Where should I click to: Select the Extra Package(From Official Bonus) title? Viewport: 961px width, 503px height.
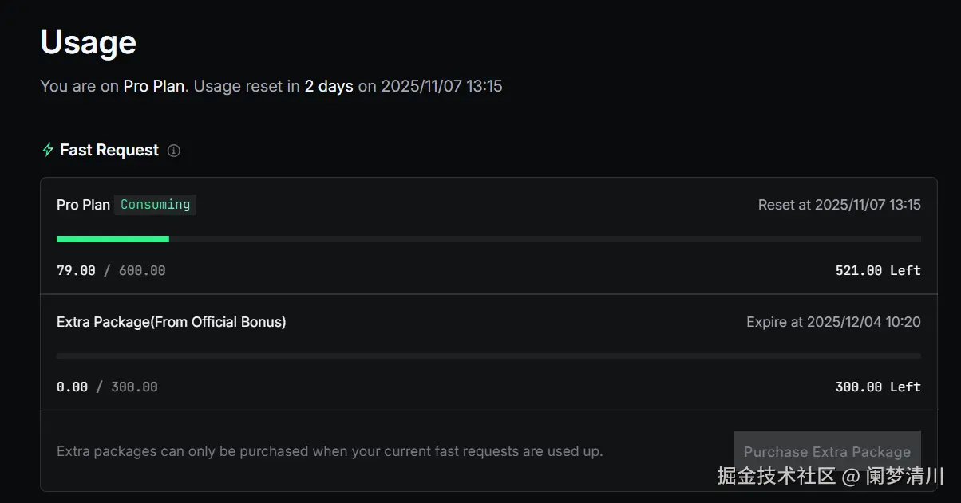[171, 322]
